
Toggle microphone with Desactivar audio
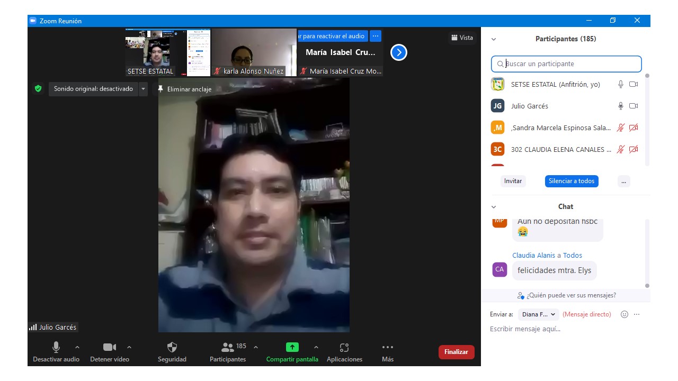coord(56,352)
